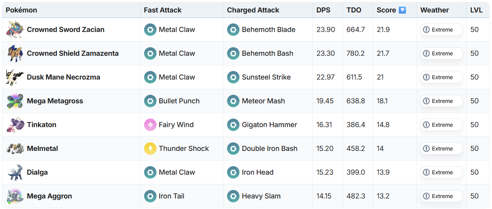Click the Mega Metagross sprite icon

[x=15, y=101]
